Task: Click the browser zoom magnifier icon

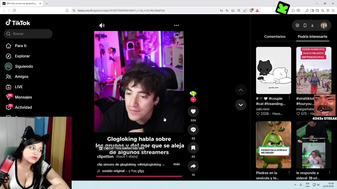Action: point(239,10)
